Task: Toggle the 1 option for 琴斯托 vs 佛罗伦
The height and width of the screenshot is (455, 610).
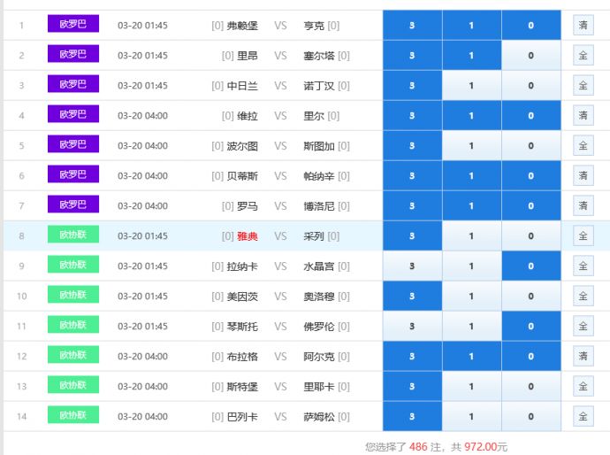Action: click(471, 327)
